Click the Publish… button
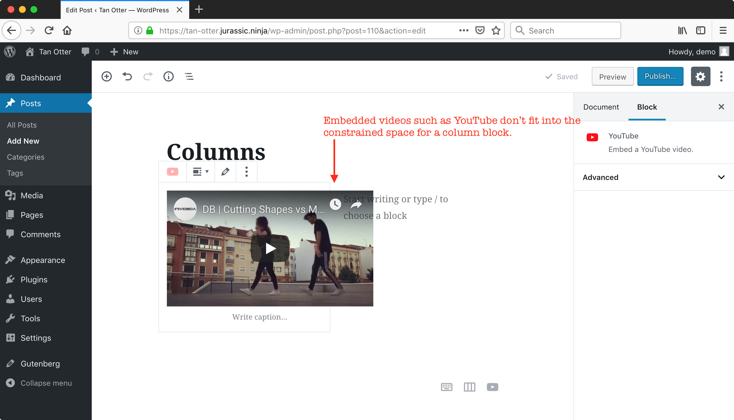Image resolution: width=734 pixels, height=420 pixels. coord(660,76)
